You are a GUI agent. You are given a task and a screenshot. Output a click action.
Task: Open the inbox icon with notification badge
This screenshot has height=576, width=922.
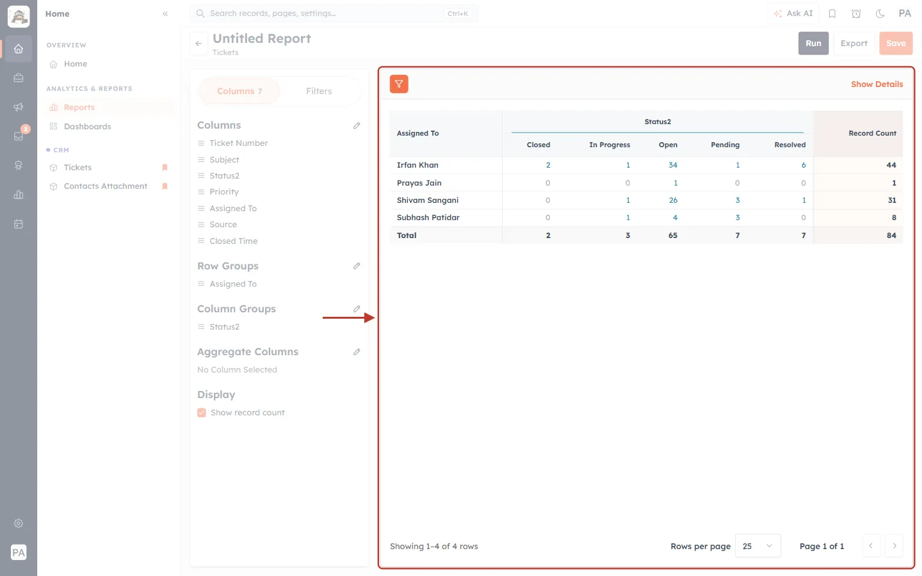19,136
